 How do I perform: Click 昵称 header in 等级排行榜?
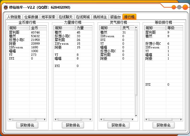point(155,28)
